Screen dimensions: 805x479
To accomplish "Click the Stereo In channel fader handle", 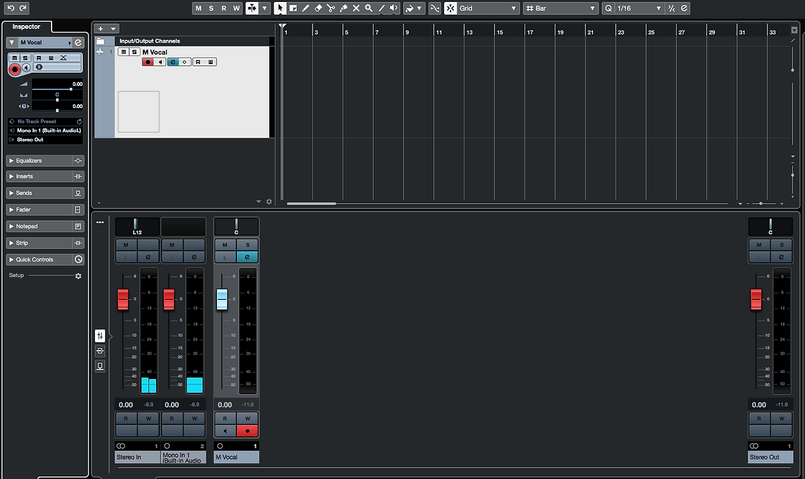I will coord(123,299).
